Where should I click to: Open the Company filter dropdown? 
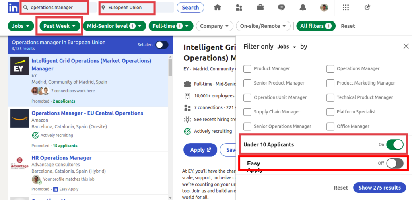tap(214, 26)
